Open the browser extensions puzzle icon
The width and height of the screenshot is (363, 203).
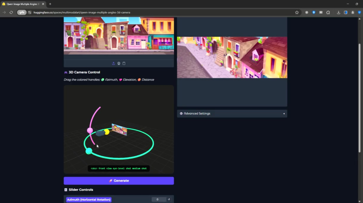tap(328, 13)
